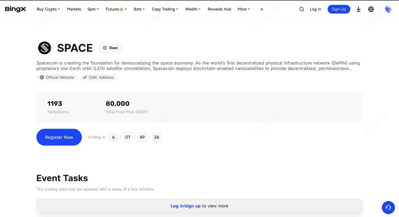Click the colorful theme icon in header

tap(388, 9)
